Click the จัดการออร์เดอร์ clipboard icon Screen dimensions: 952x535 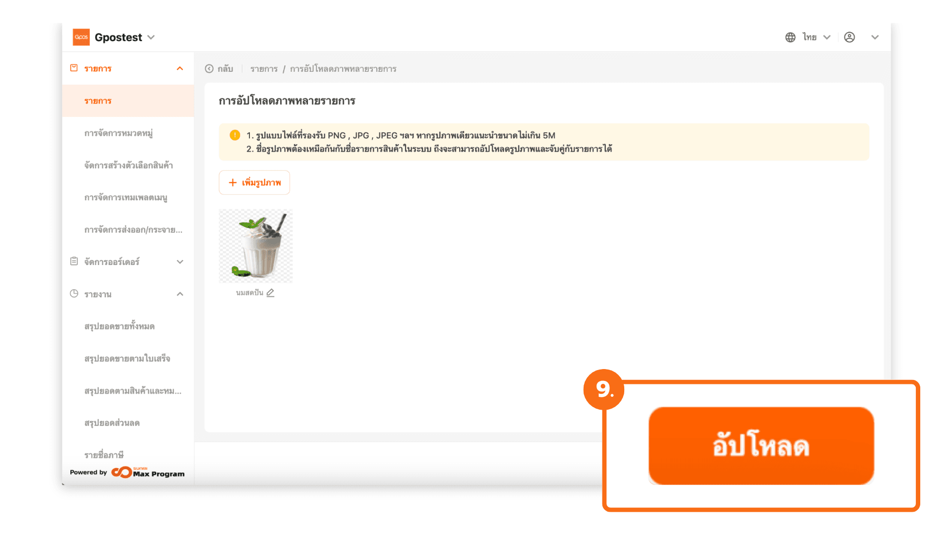coord(74,261)
